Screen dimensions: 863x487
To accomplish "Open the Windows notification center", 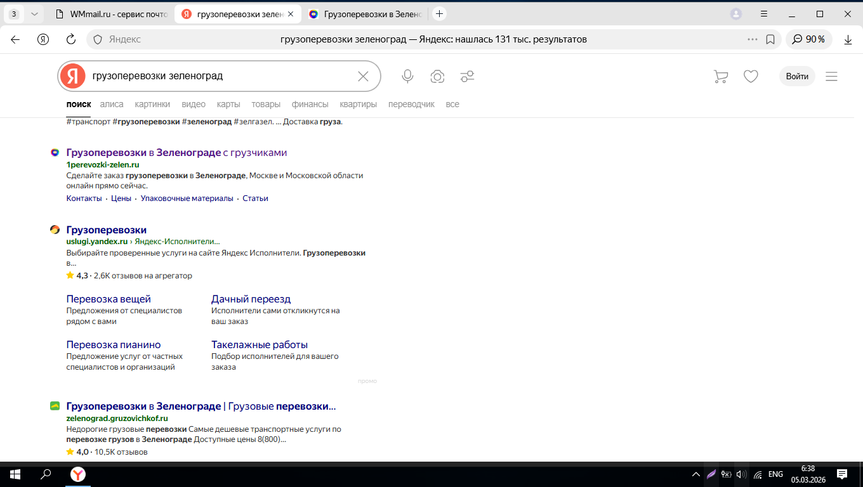I will pos(842,474).
